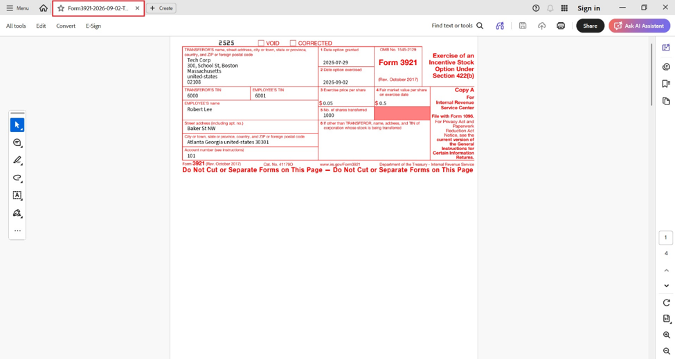Screen dimensions: 675x359
Task: Open the Convert menu item
Action: click(66, 26)
